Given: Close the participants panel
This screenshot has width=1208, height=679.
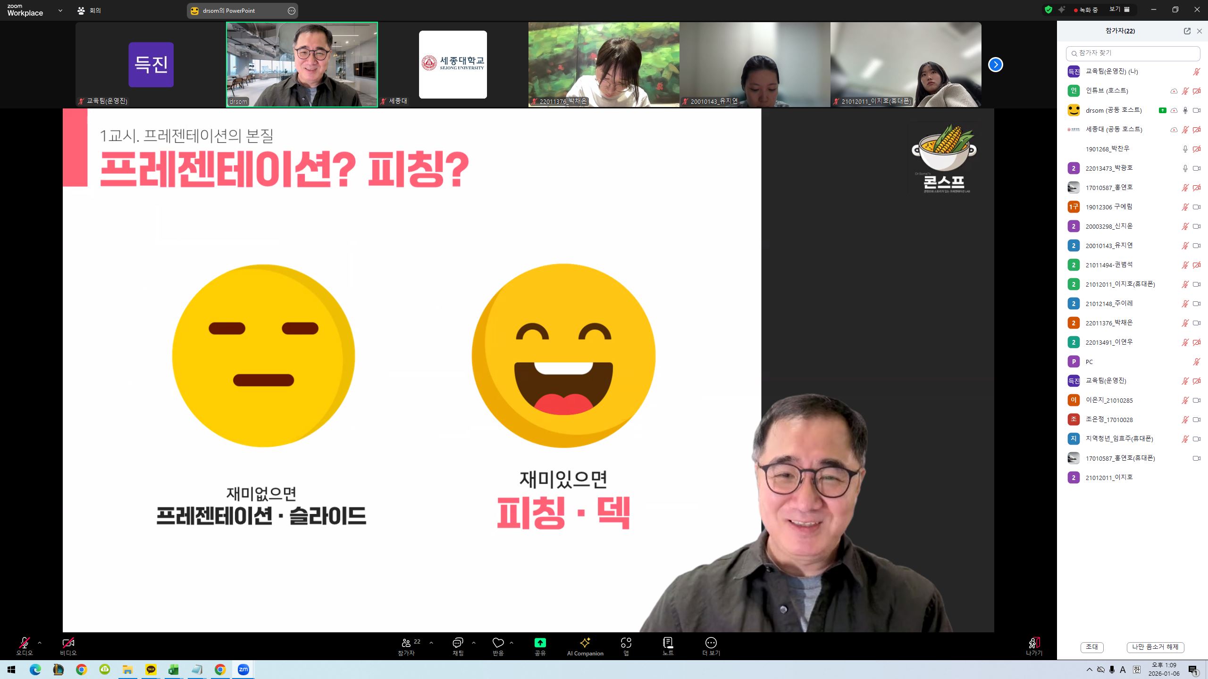Looking at the screenshot, I should click(1200, 31).
